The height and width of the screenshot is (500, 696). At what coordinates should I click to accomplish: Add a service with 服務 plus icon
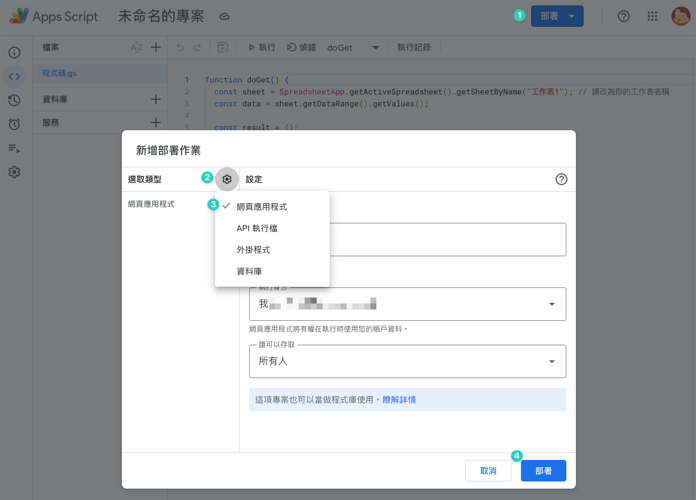[x=156, y=122]
